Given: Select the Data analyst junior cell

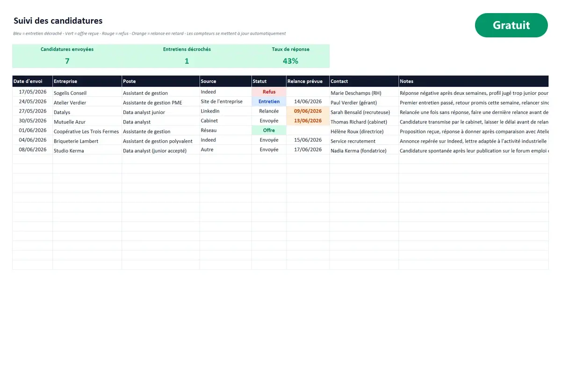Looking at the screenshot, I should pyautogui.click(x=161, y=112).
